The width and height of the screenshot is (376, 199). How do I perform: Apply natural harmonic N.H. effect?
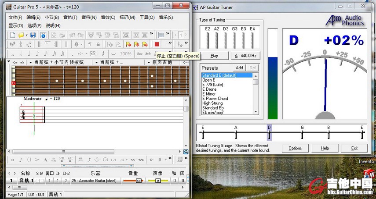tap(62, 160)
